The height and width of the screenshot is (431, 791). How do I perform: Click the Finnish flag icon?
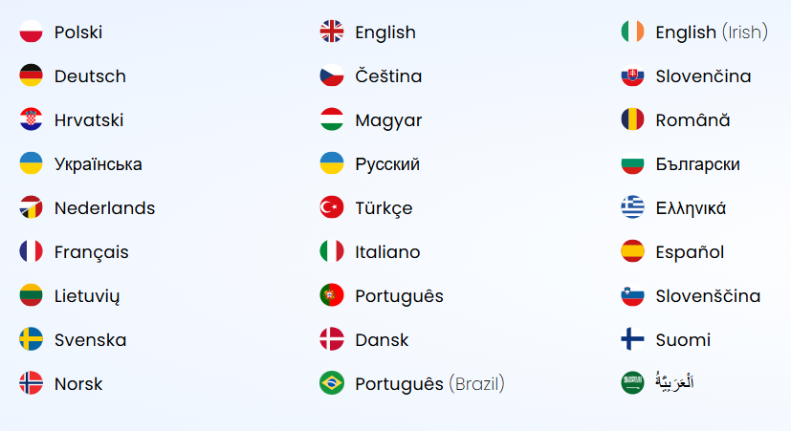click(x=632, y=339)
